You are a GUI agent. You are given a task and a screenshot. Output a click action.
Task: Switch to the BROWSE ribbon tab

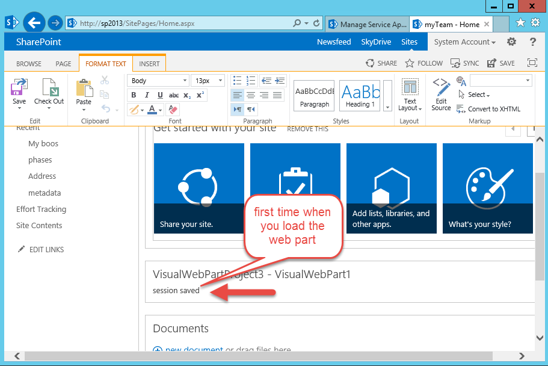(x=29, y=64)
